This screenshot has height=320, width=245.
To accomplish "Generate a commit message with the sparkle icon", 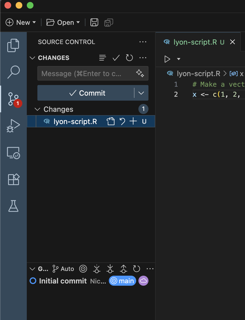I will [x=140, y=73].
